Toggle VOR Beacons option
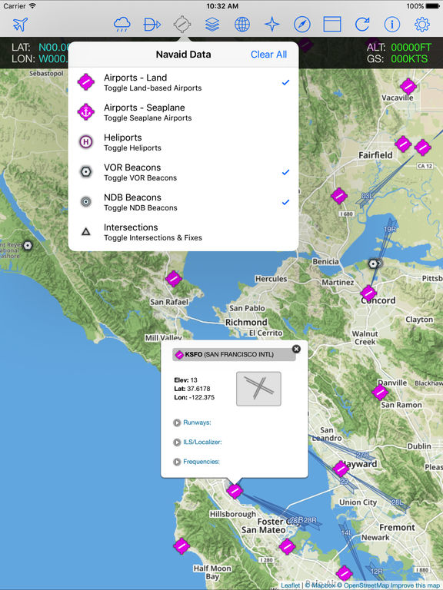 (184, 172)
